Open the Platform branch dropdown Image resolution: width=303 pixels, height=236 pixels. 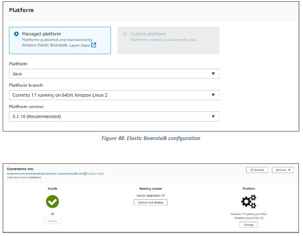click(x=114, y=95)
